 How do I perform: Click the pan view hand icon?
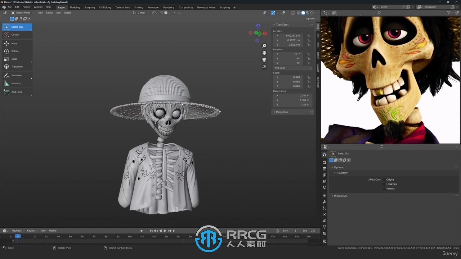point(264,53)
